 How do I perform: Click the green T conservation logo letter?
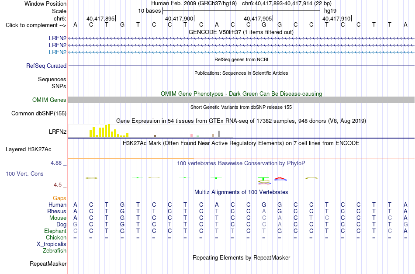click(263, 179)
